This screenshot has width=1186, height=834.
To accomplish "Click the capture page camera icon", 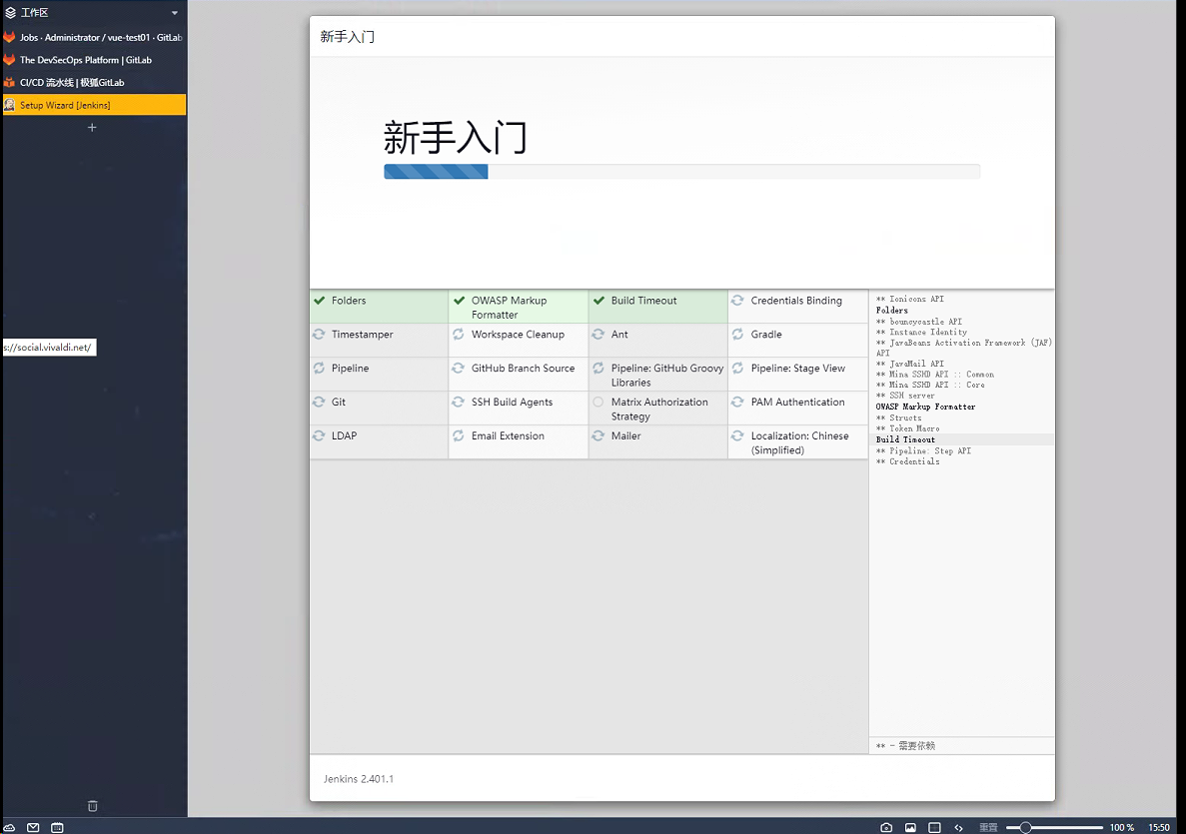I will point(886,827).
